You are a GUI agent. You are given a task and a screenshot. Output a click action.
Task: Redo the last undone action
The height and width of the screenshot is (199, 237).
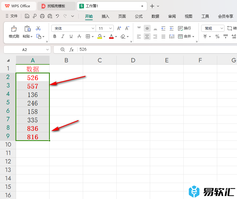click(x=65, y=16)
